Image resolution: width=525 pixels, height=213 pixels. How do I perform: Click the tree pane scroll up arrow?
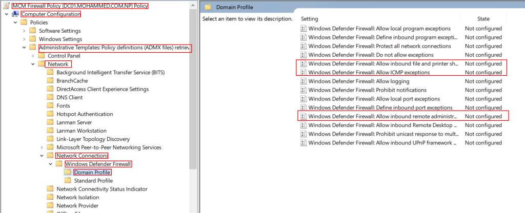point(192,5)
